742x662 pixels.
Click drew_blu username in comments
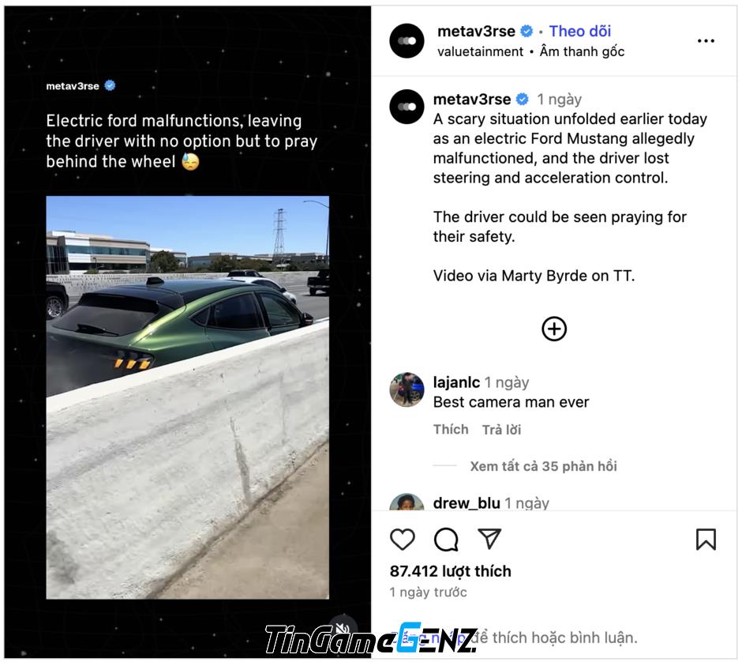[x=466, y=503]
